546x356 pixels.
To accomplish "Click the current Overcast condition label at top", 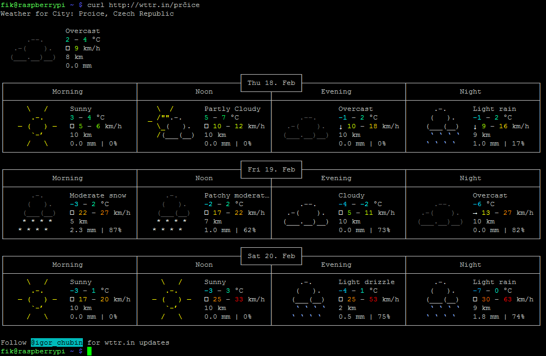I will tap(82, 31).
